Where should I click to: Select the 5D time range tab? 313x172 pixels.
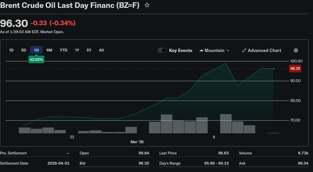click(24, 50)
